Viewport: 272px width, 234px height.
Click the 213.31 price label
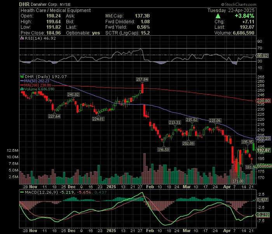tap(175, 123)
